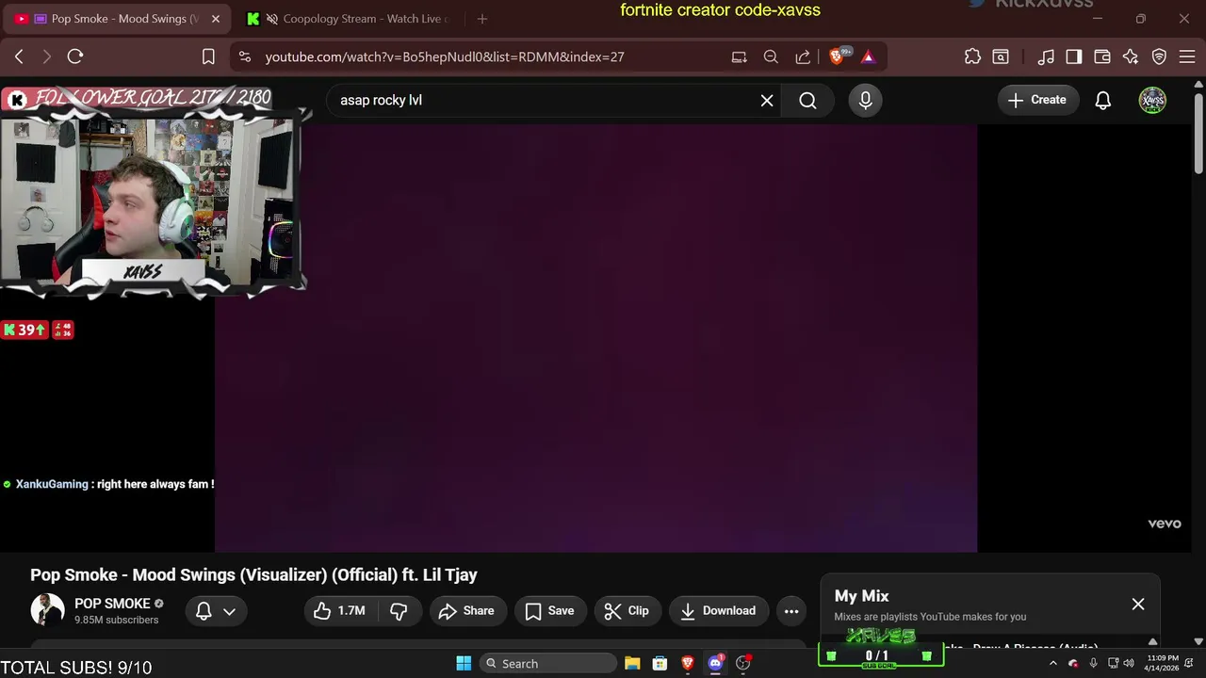Click the Download button

pyautogui.click(x=719, y=611)
